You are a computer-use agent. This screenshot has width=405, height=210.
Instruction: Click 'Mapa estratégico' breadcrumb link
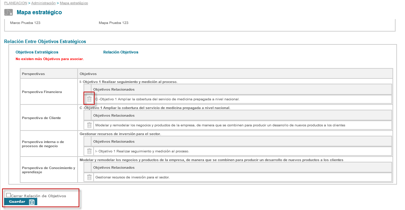pos(74,3)
